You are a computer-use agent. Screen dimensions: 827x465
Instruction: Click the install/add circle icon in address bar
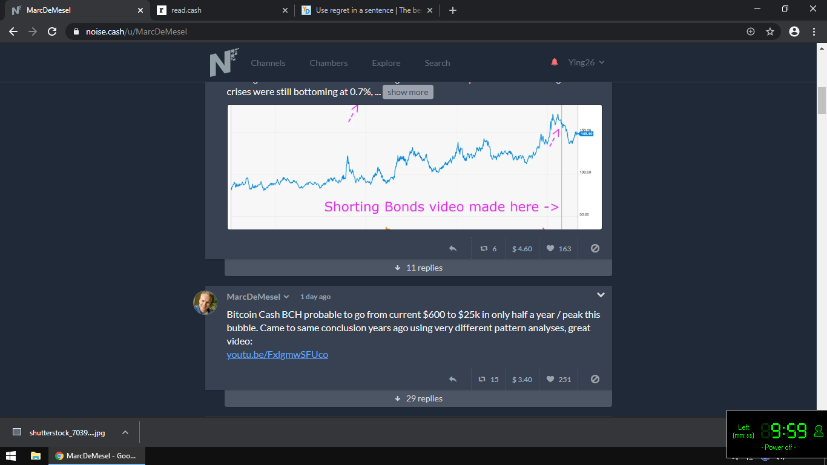pyautogui.click(x=751, y=31)
